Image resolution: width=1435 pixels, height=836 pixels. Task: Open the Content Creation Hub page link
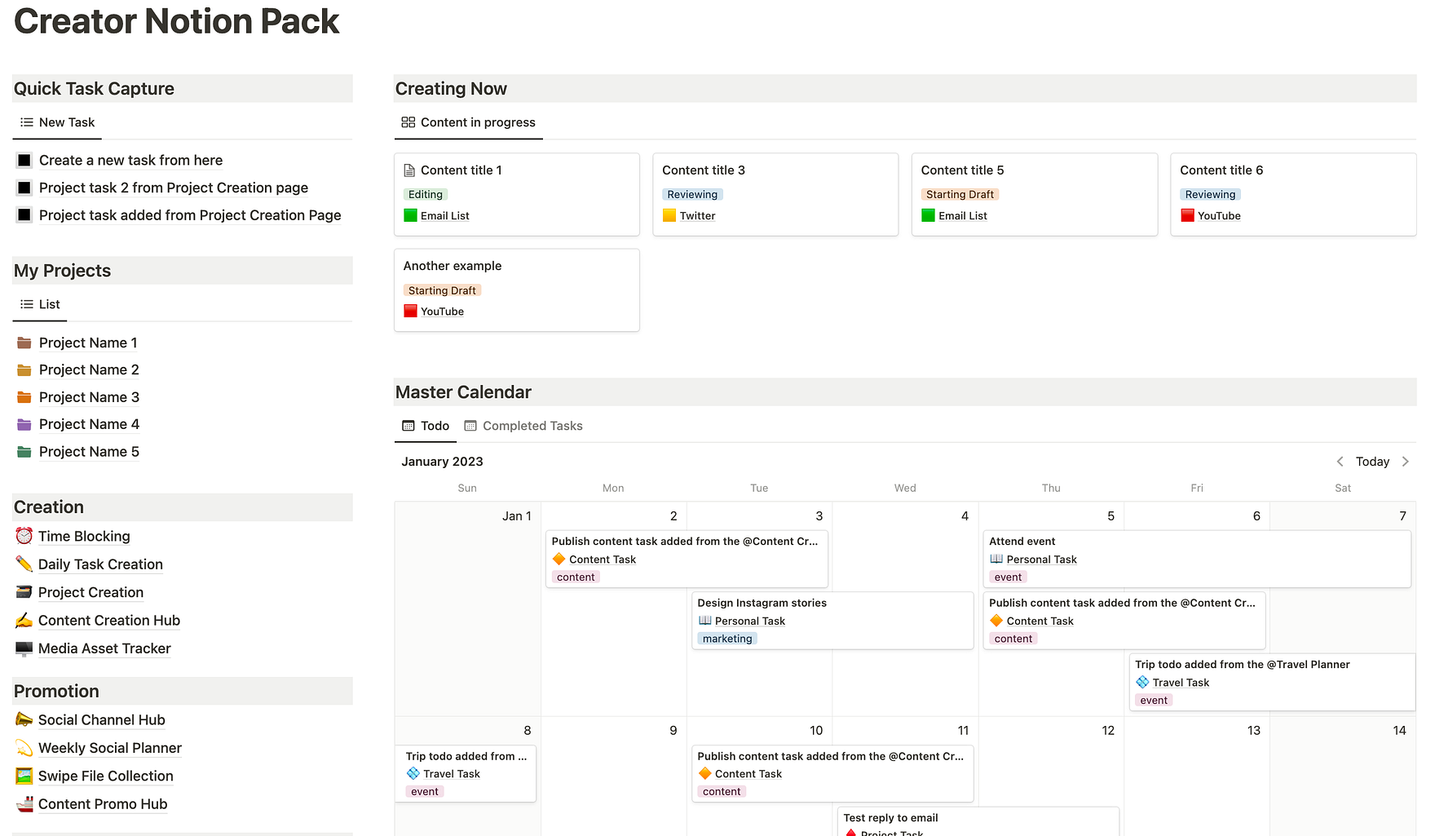(x=108, y=621)
